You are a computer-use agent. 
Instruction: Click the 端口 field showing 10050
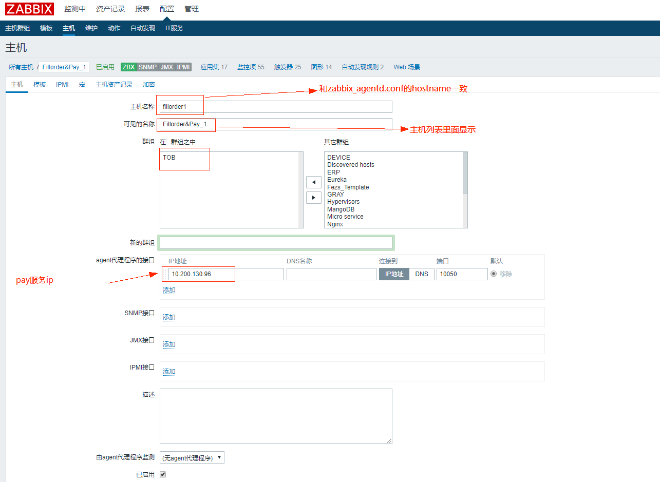462,274
